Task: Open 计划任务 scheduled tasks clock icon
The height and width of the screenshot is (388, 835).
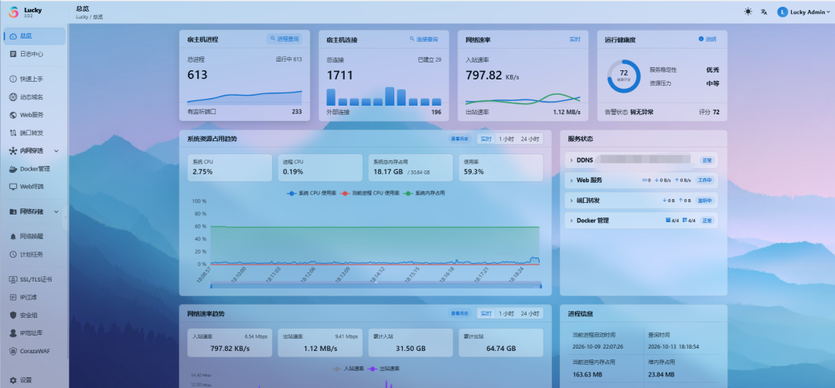Action: pos(13,255)
